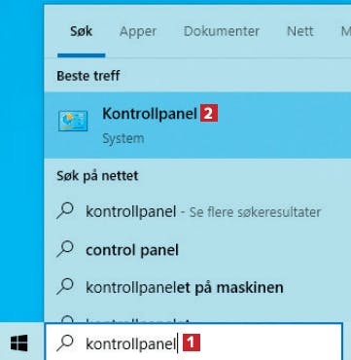Open the Kontrollpanel app icon in best match
Screen dimensions: 351x360
pyautogui.click(x=73, y=121)
